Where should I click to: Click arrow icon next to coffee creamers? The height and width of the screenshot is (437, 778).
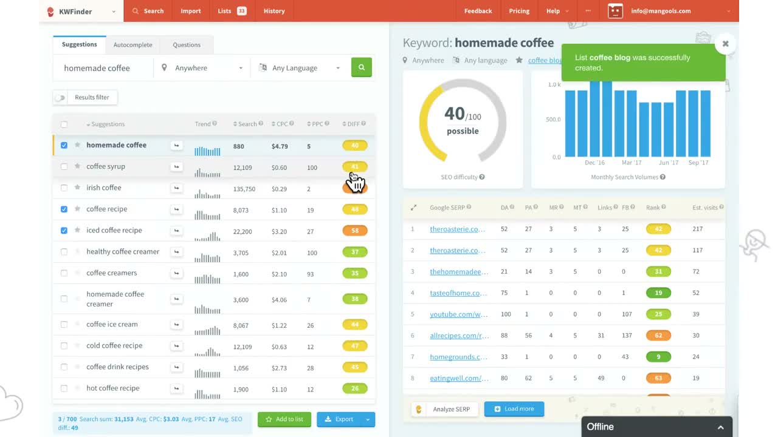(x=176, y=273)
